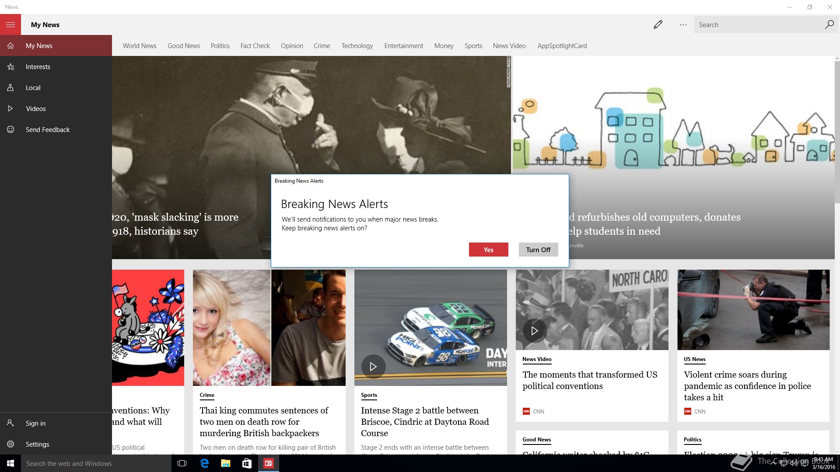Go to the Technology tab
The height and width of the screenshot is (472, 840).
coord(357,46)
